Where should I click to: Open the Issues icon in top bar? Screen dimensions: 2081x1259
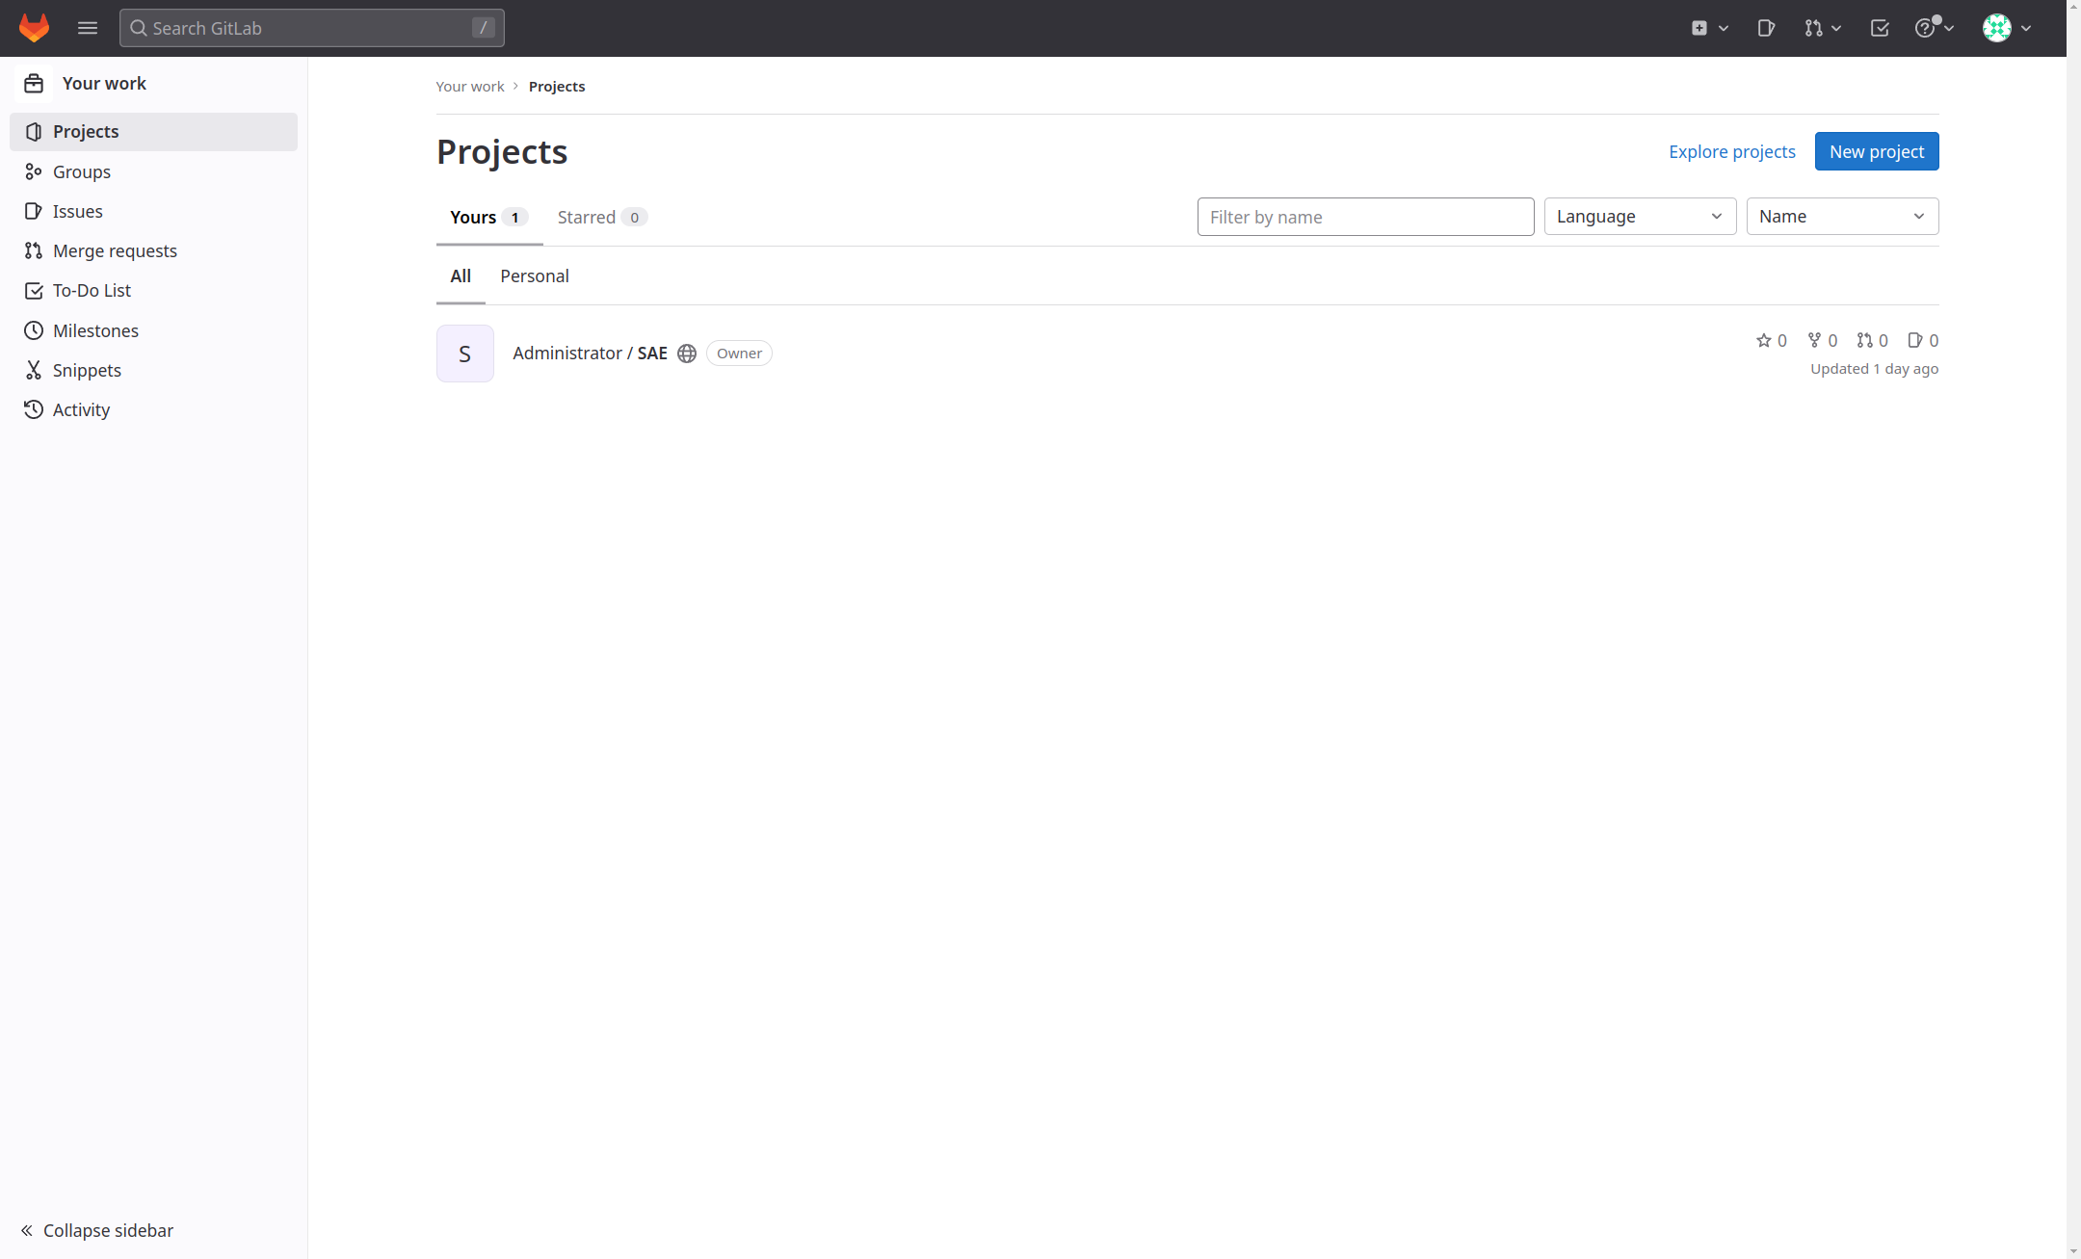coord(1766,28)
